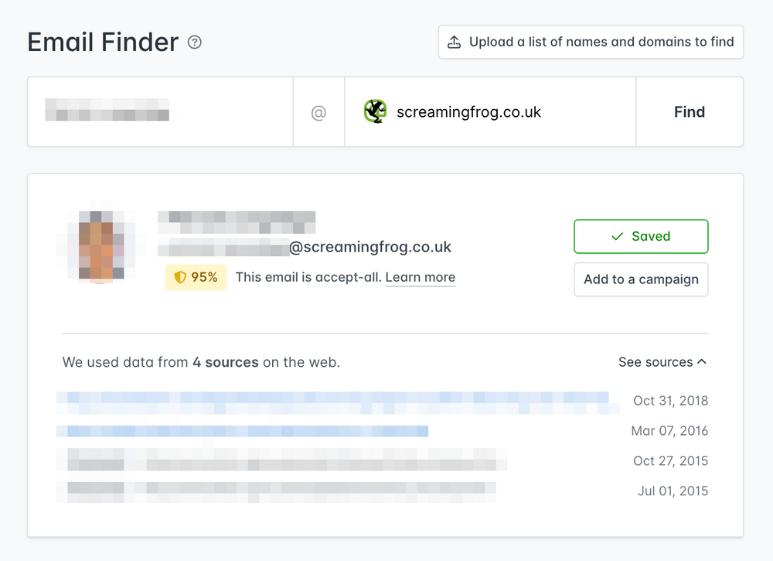Open the "Learn more" link about accept-all
773x561 pixels.
(420, 277)
